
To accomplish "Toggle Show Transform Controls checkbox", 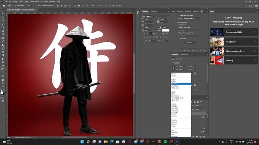I will [x=37, y=6].
